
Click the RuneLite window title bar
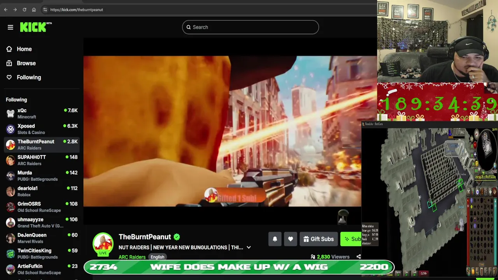click(x=430, y=124)
